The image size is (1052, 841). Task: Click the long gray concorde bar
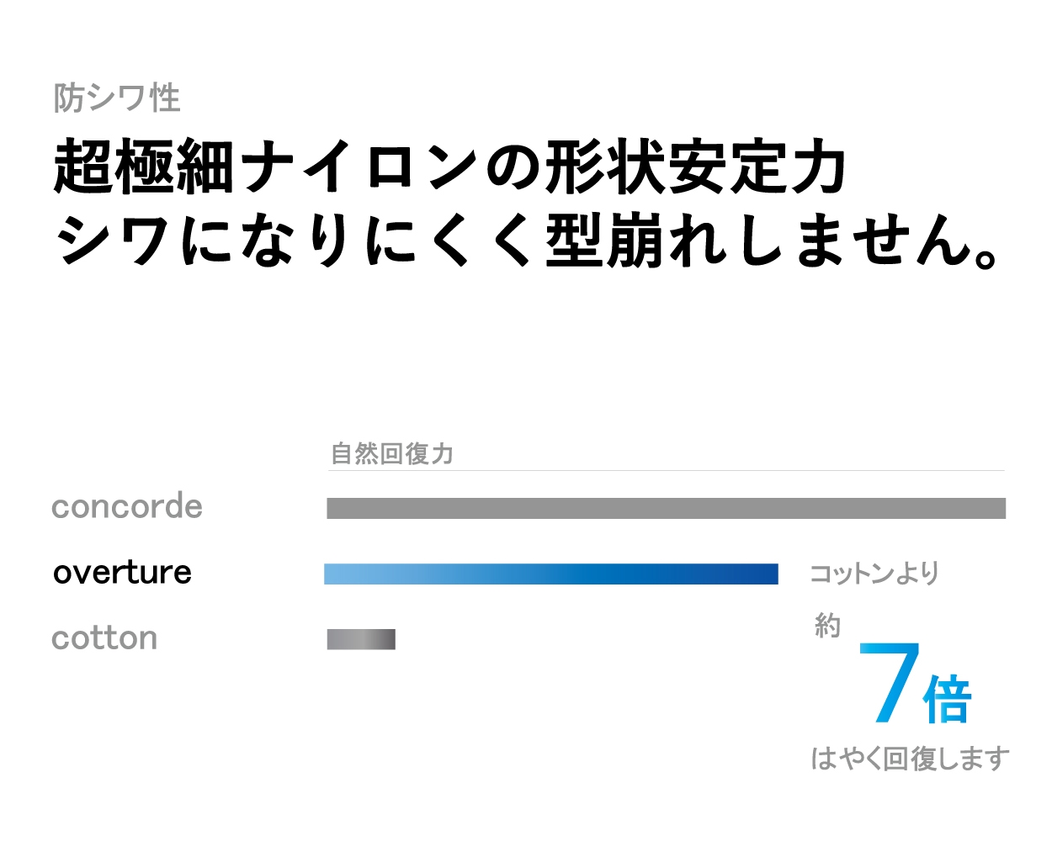(666, 508)
